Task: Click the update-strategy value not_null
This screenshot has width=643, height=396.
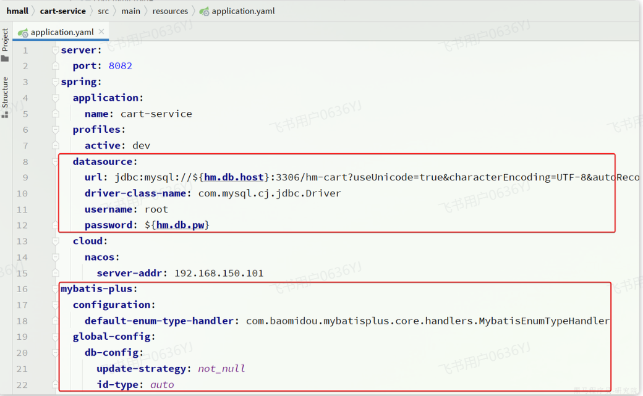Action: click(221, 369)
